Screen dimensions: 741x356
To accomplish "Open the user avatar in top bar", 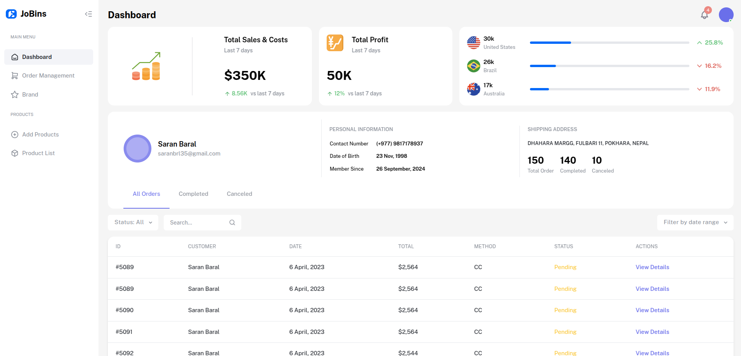I will [x=725, y=15].
